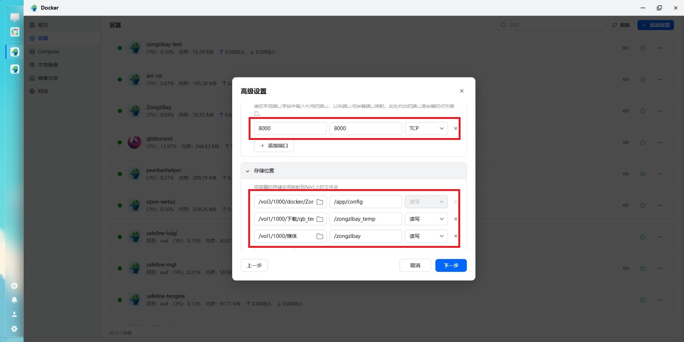This screenshot has height=342, width=684.
Task: Click the link icon in the ZongziBay row
Action: [626, 111]
